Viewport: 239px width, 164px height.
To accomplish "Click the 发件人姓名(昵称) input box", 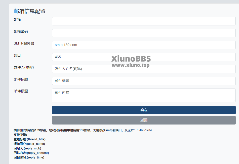I will pyautogui.click(x=144, y=69).
